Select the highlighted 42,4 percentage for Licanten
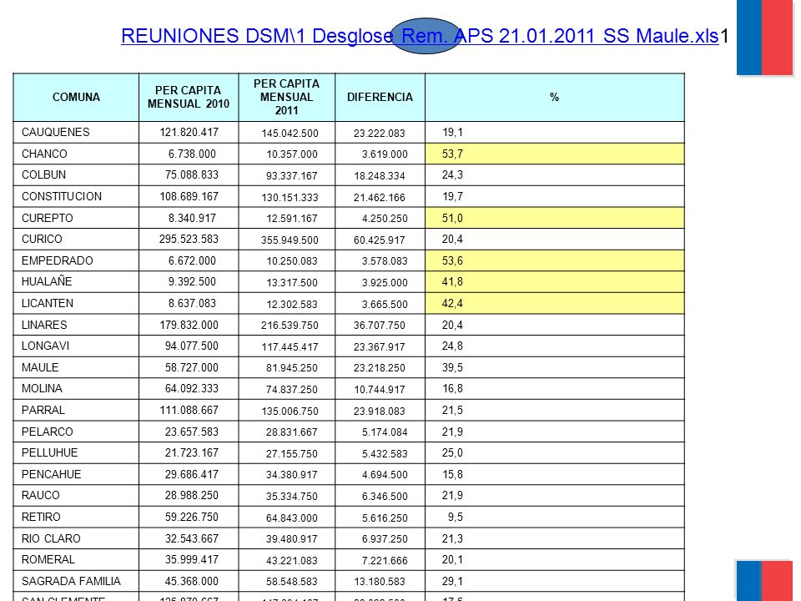Screen dimensions: 801x601 [452, 303]
